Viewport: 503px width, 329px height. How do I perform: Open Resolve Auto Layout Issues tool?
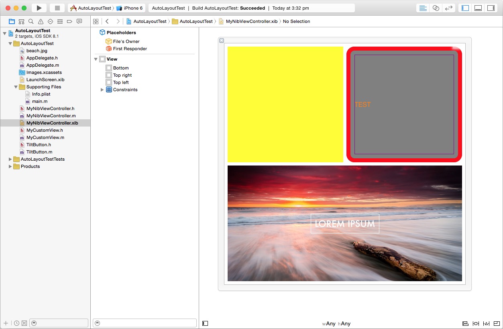pos(486,323)
